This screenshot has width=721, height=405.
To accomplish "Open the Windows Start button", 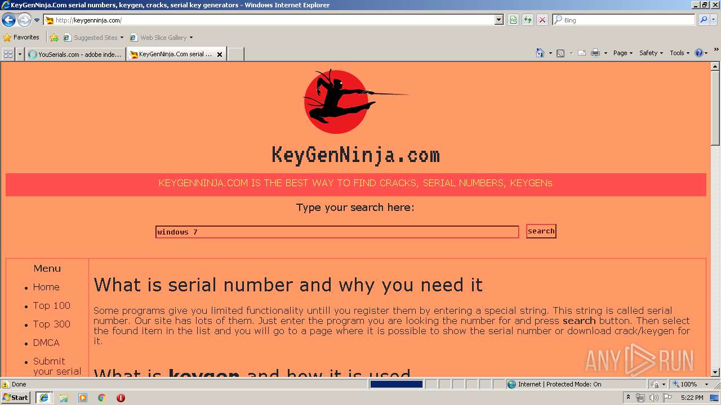I will 15,398.
